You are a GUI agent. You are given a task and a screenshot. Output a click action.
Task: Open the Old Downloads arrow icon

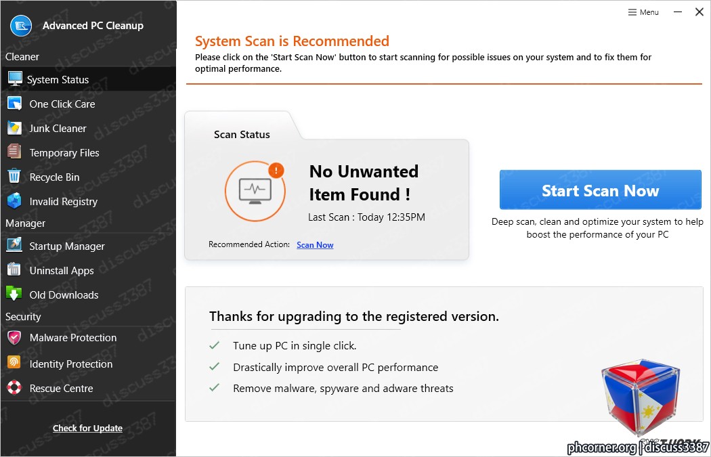[14, 294]
